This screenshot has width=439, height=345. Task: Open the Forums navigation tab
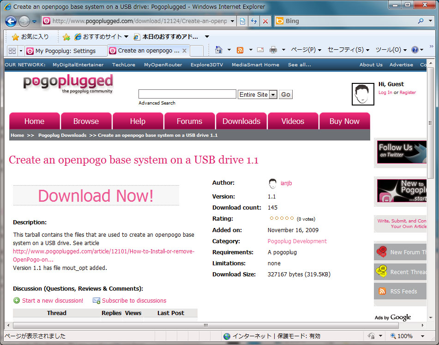tap(189, 121)
